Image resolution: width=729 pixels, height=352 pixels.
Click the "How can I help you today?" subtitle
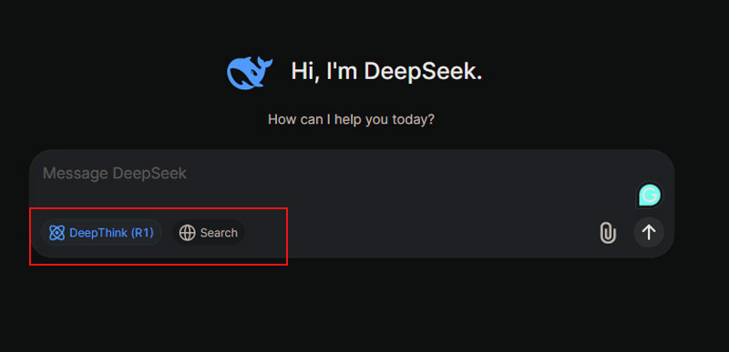click(351, 120)
